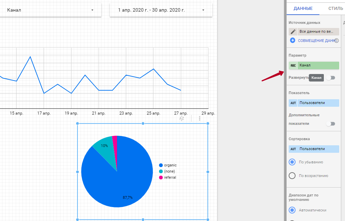Screen dimensions: 345x221
Task: Choose Автоматически date range option
Action: click(x=292, y=210)
